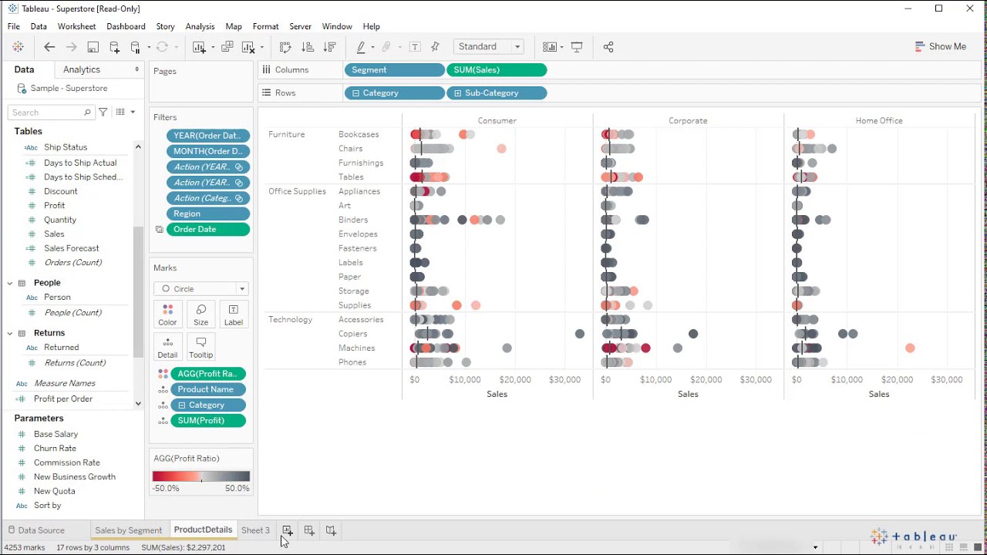Screen dimensions: 987x555
Task: Open the Analytics pane switch arrow
Action: [x=137, y=69]
